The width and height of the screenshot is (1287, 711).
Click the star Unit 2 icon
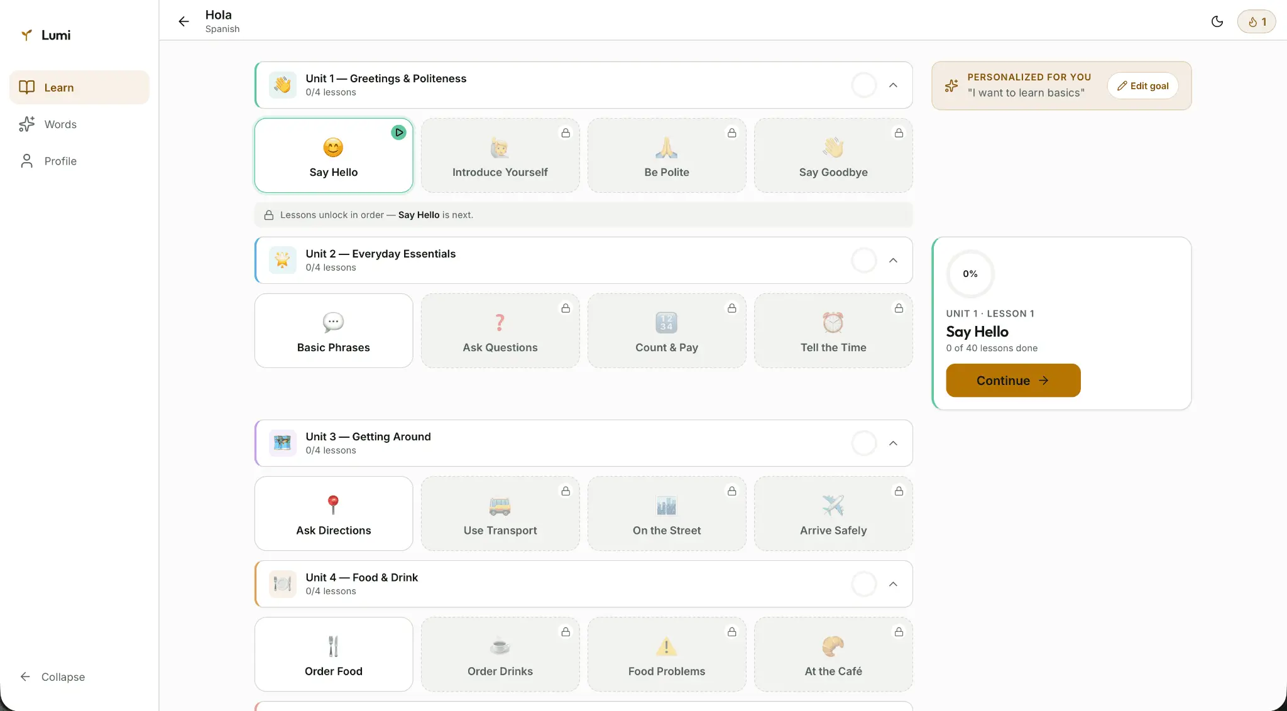(283, 260)
